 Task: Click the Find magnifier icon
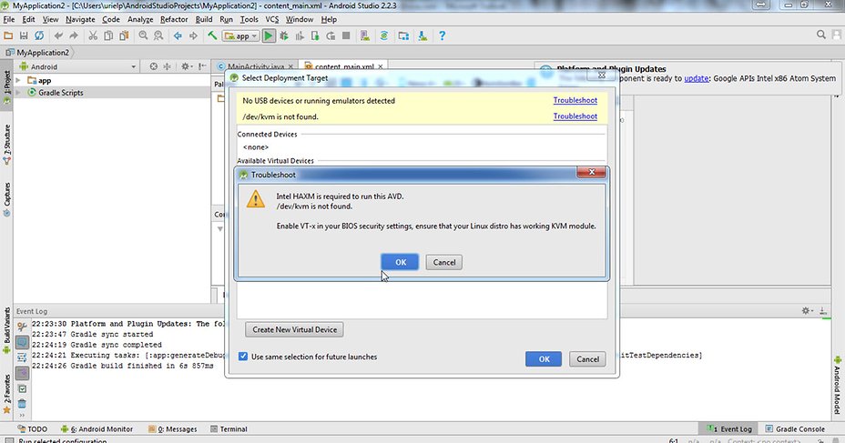click(x=143, y=35)
